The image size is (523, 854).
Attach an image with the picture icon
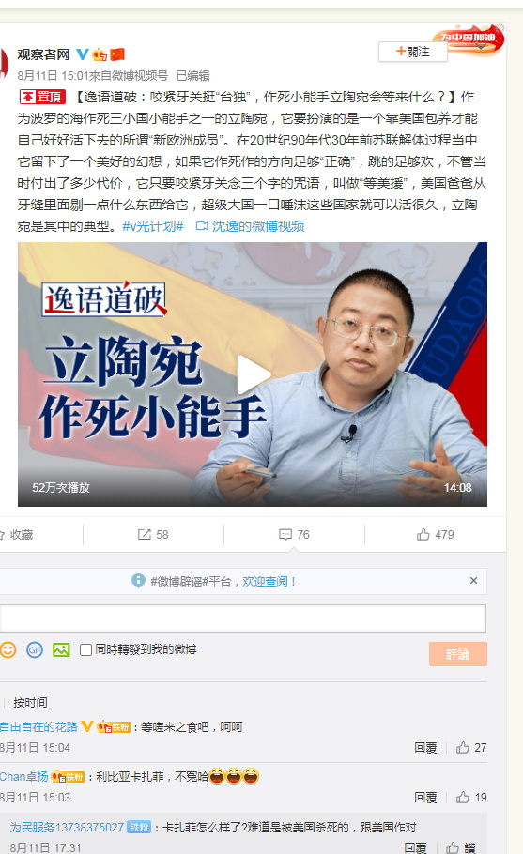(61, 649)
